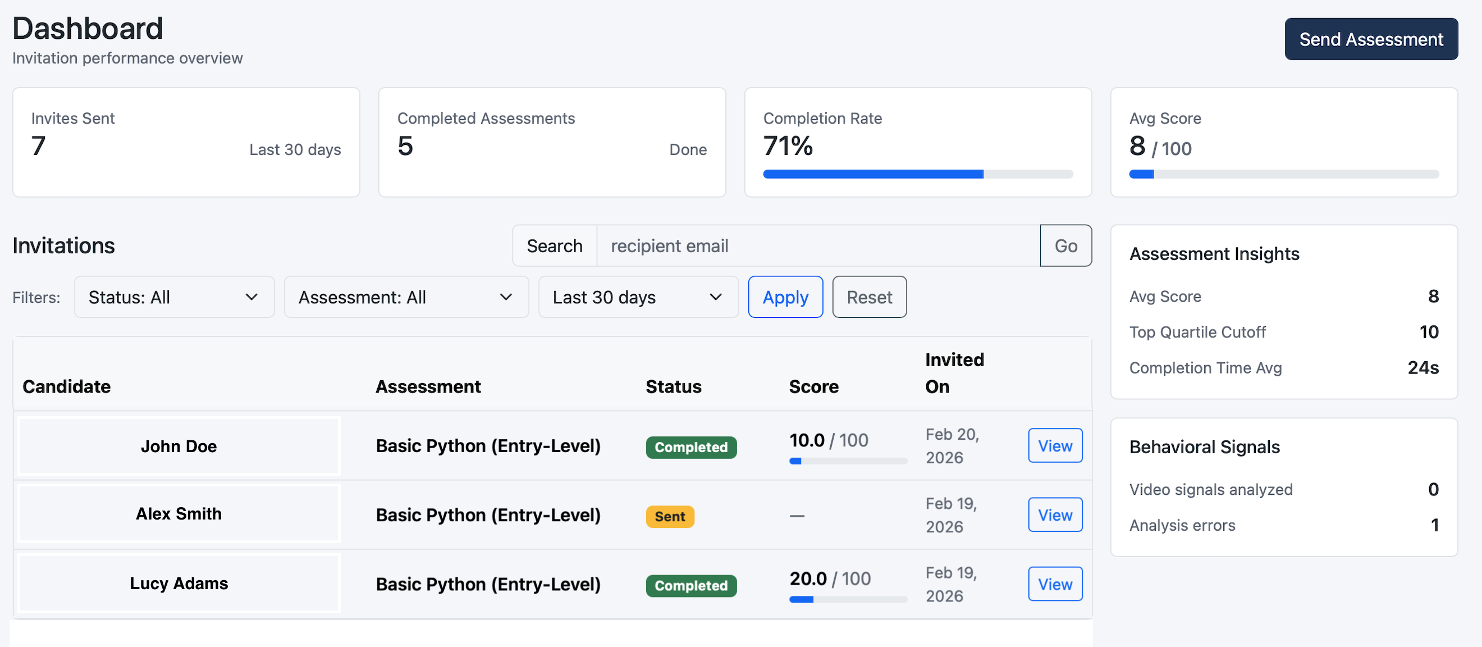Select the Completed status badge for John Doe
The height and width of the screenshot is (647, 1482).
691,447
